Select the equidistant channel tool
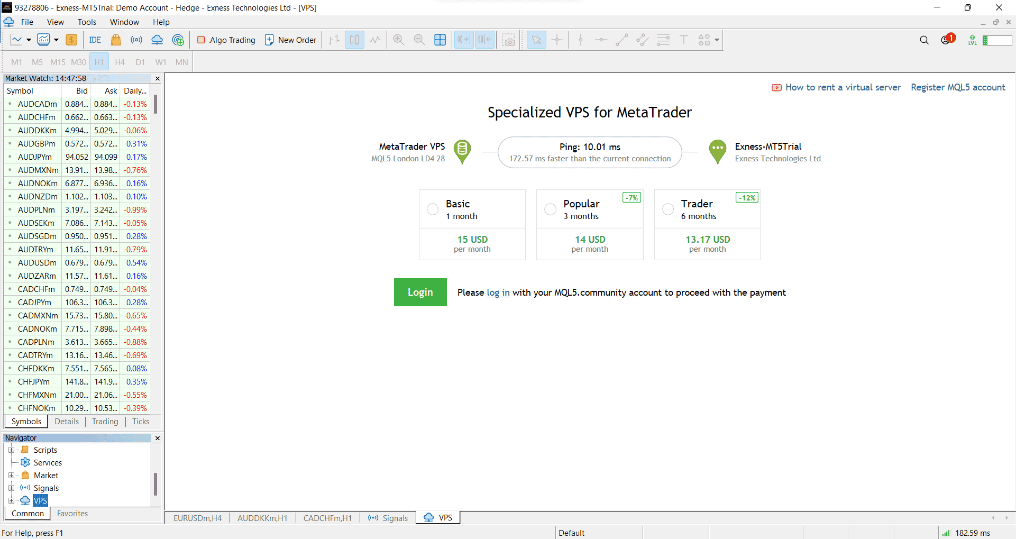 (x=643, y=40)
